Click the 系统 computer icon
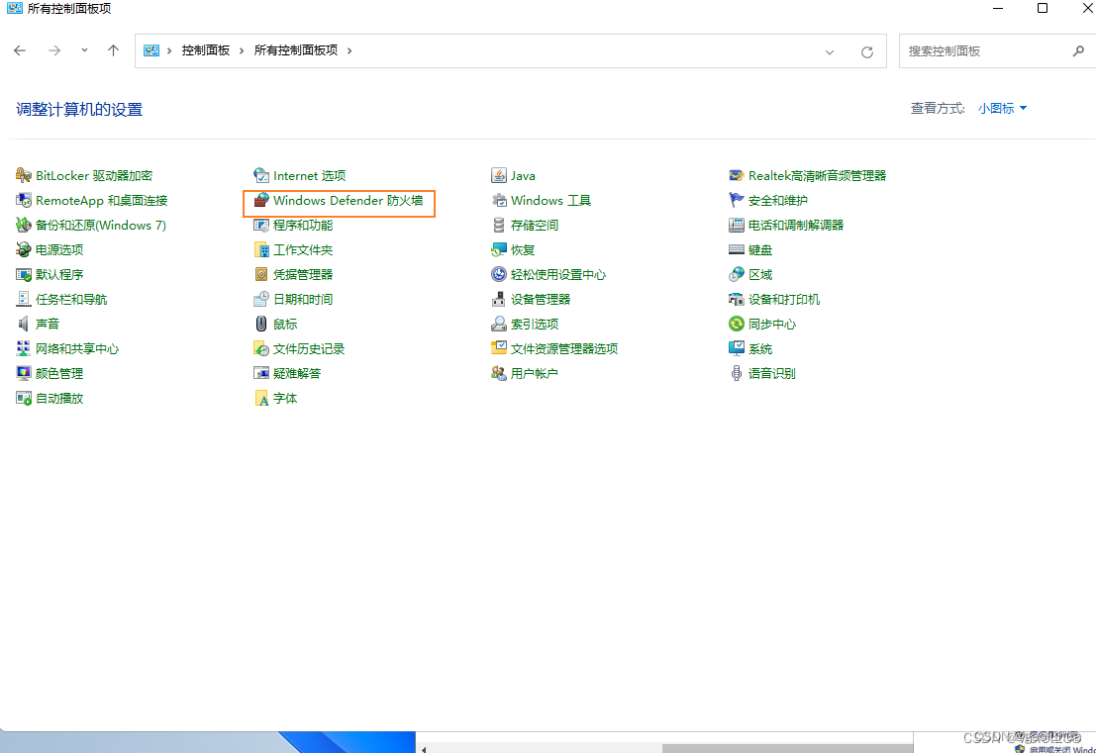This screenshot has height=753, width=1096. 736,348
